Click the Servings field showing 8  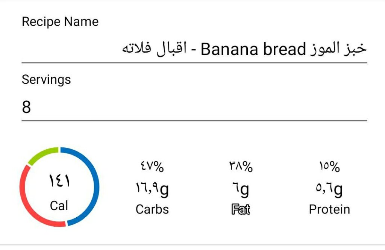point(194,108)
